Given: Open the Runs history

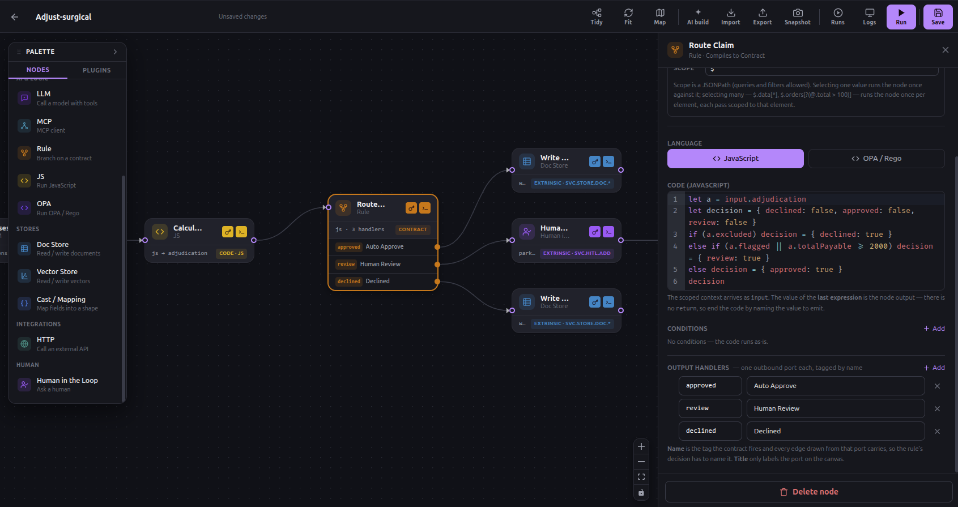Looking at the screenshot, I should pyautogui.click(x=838, y=17).
